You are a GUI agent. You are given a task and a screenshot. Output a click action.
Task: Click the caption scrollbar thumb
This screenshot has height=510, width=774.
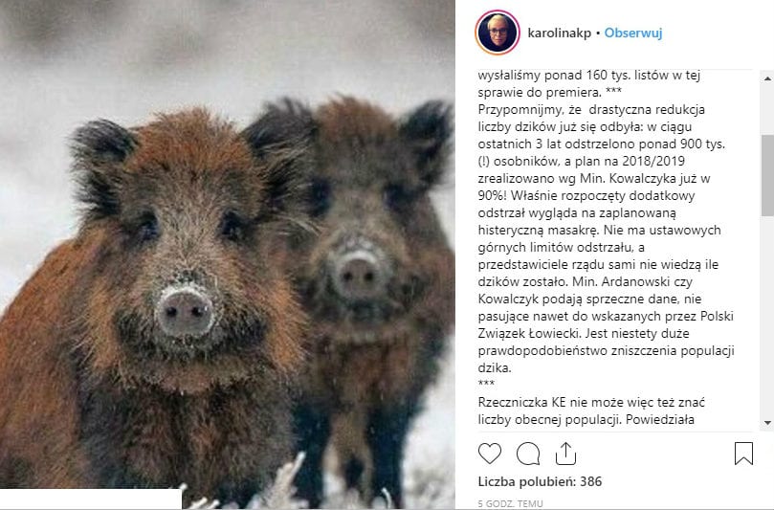[767, 175]
